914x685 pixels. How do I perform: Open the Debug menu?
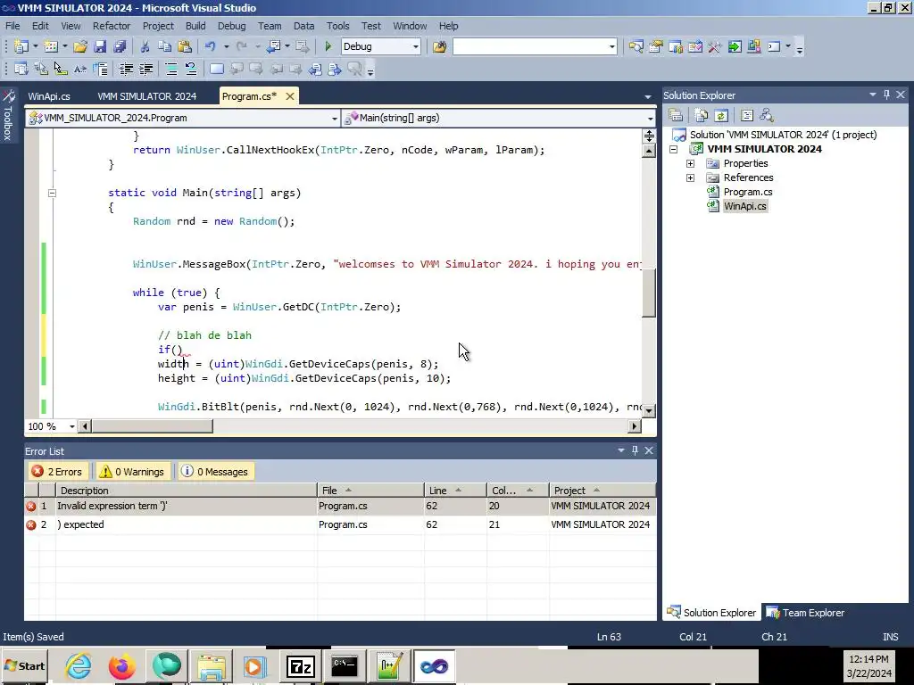231,26
